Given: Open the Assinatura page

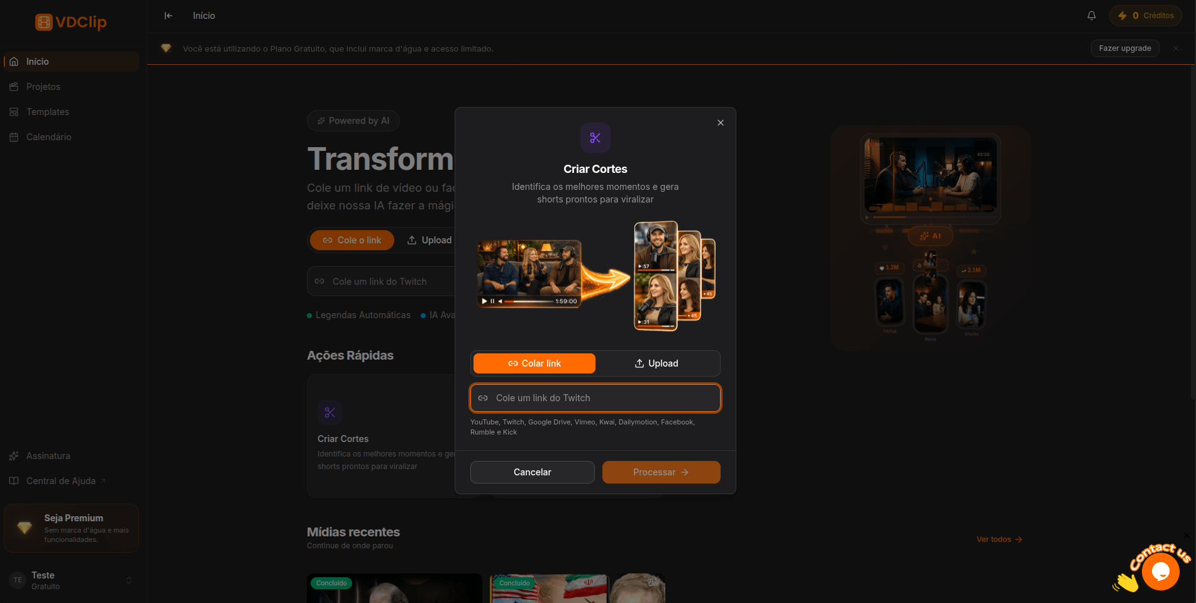Looking at the screenshot, I should [x=48, y=456].
